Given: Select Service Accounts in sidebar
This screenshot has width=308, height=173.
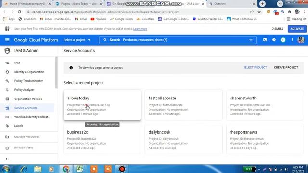Looking at the screenshot, I should 27,108.
